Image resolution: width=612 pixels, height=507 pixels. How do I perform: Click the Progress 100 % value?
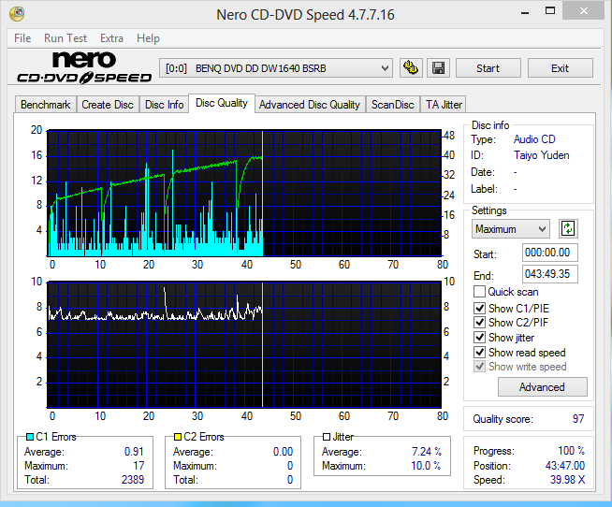point(572,451)
